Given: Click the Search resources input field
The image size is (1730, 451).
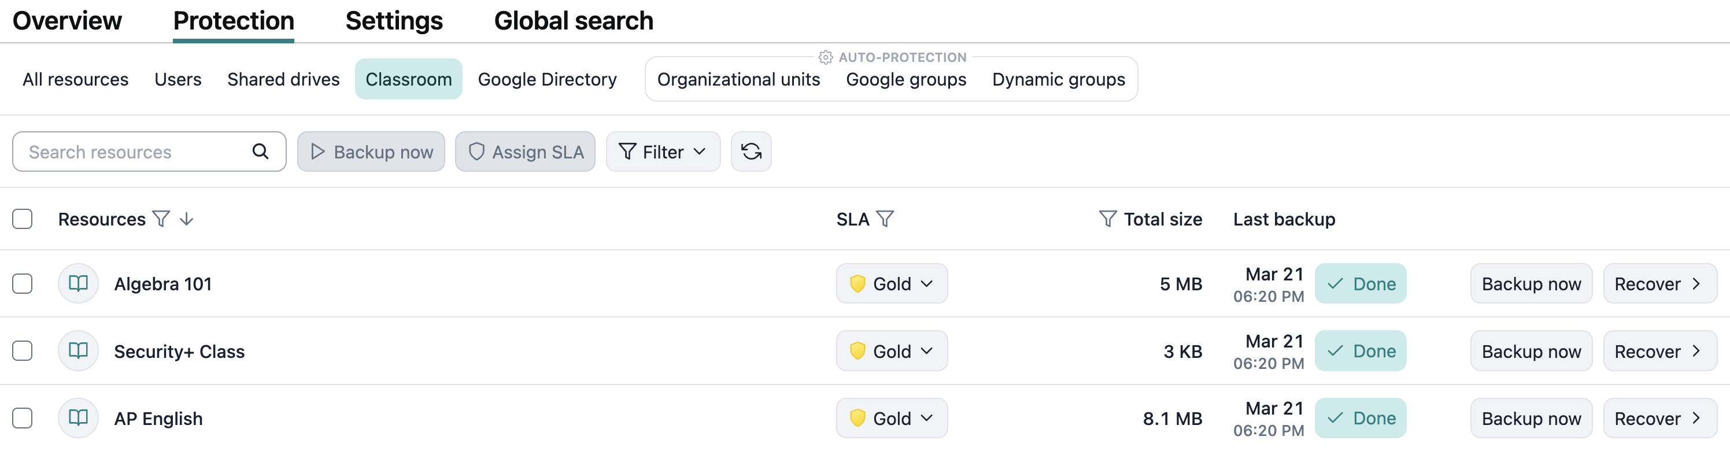Looking at the screenshot, I should click(134, 151).
